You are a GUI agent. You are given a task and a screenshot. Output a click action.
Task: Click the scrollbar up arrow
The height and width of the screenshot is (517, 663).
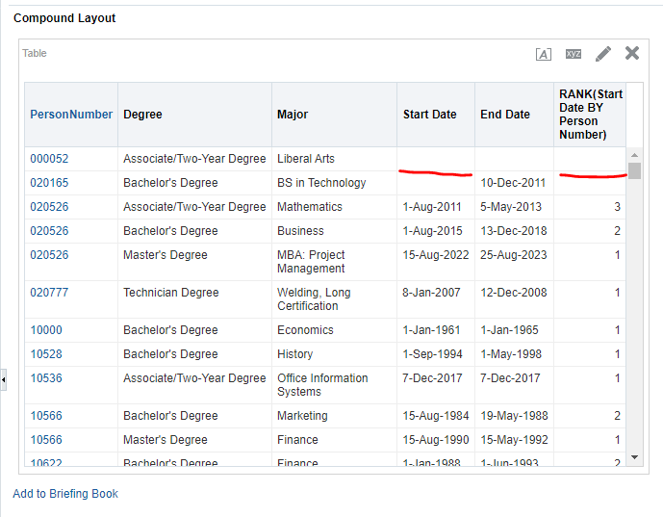[x=634, y=155]
